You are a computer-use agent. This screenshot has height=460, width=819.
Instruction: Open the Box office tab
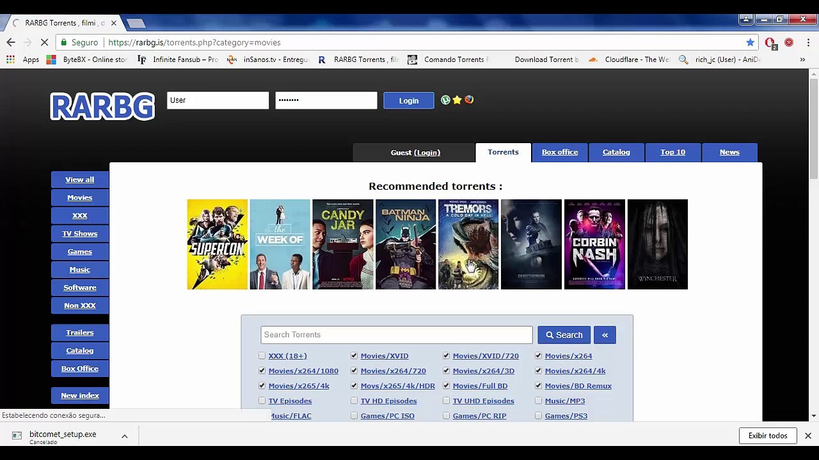point(560,152)
